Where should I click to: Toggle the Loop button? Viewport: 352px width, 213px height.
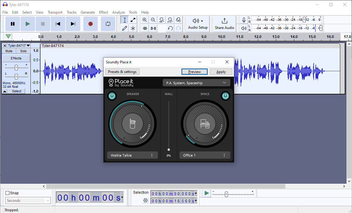(108, 24)
